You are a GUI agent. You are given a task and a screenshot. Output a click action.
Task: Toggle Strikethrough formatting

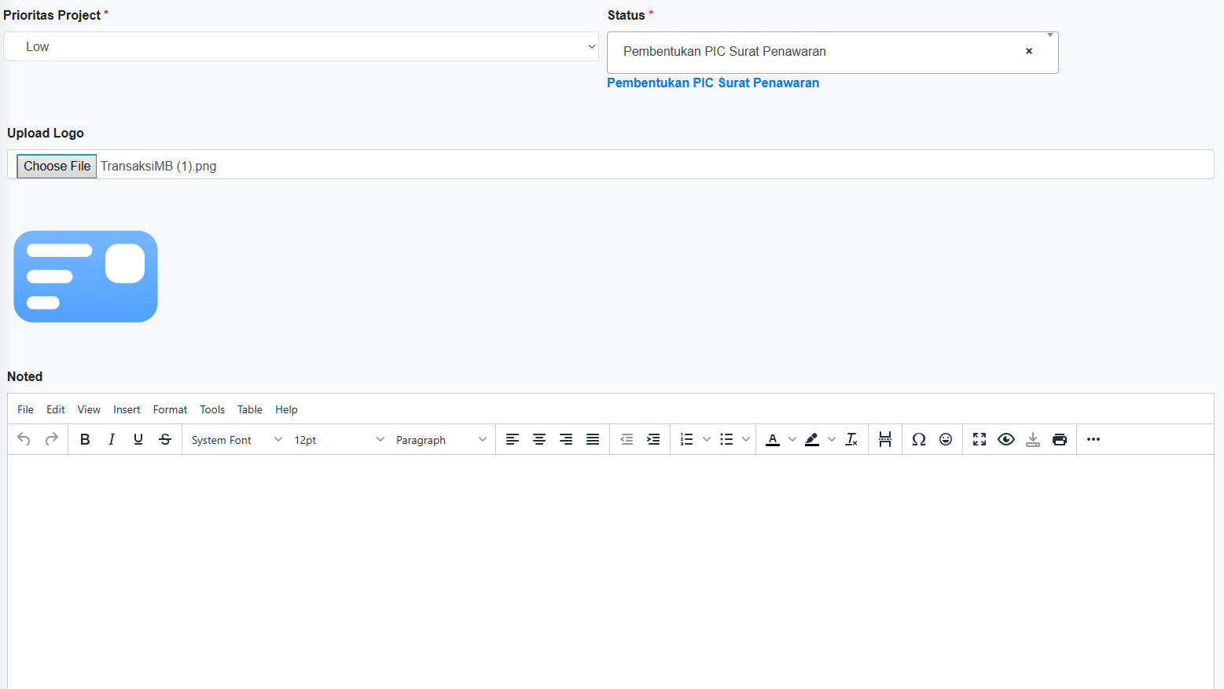click(x=165, y=439)
